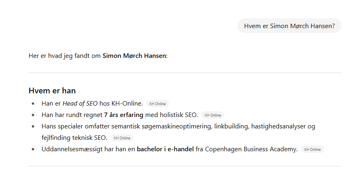The height and width of the screenshot is (170, 363).
Task: Click the italic text 'Head of SEO'
Action: tap(80, 104)
